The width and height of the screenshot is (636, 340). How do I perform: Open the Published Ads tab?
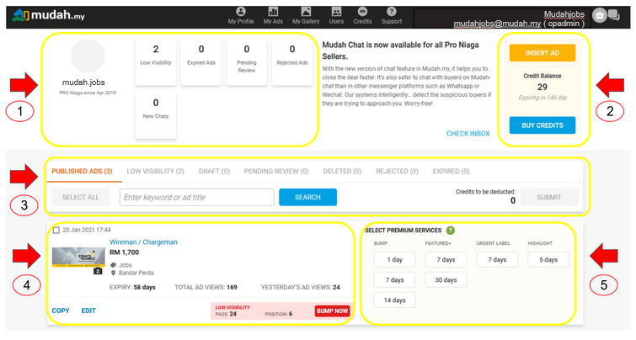82,171
